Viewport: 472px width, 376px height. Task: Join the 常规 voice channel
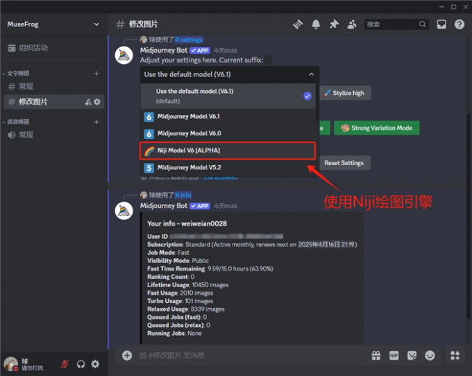pos(53,135)
